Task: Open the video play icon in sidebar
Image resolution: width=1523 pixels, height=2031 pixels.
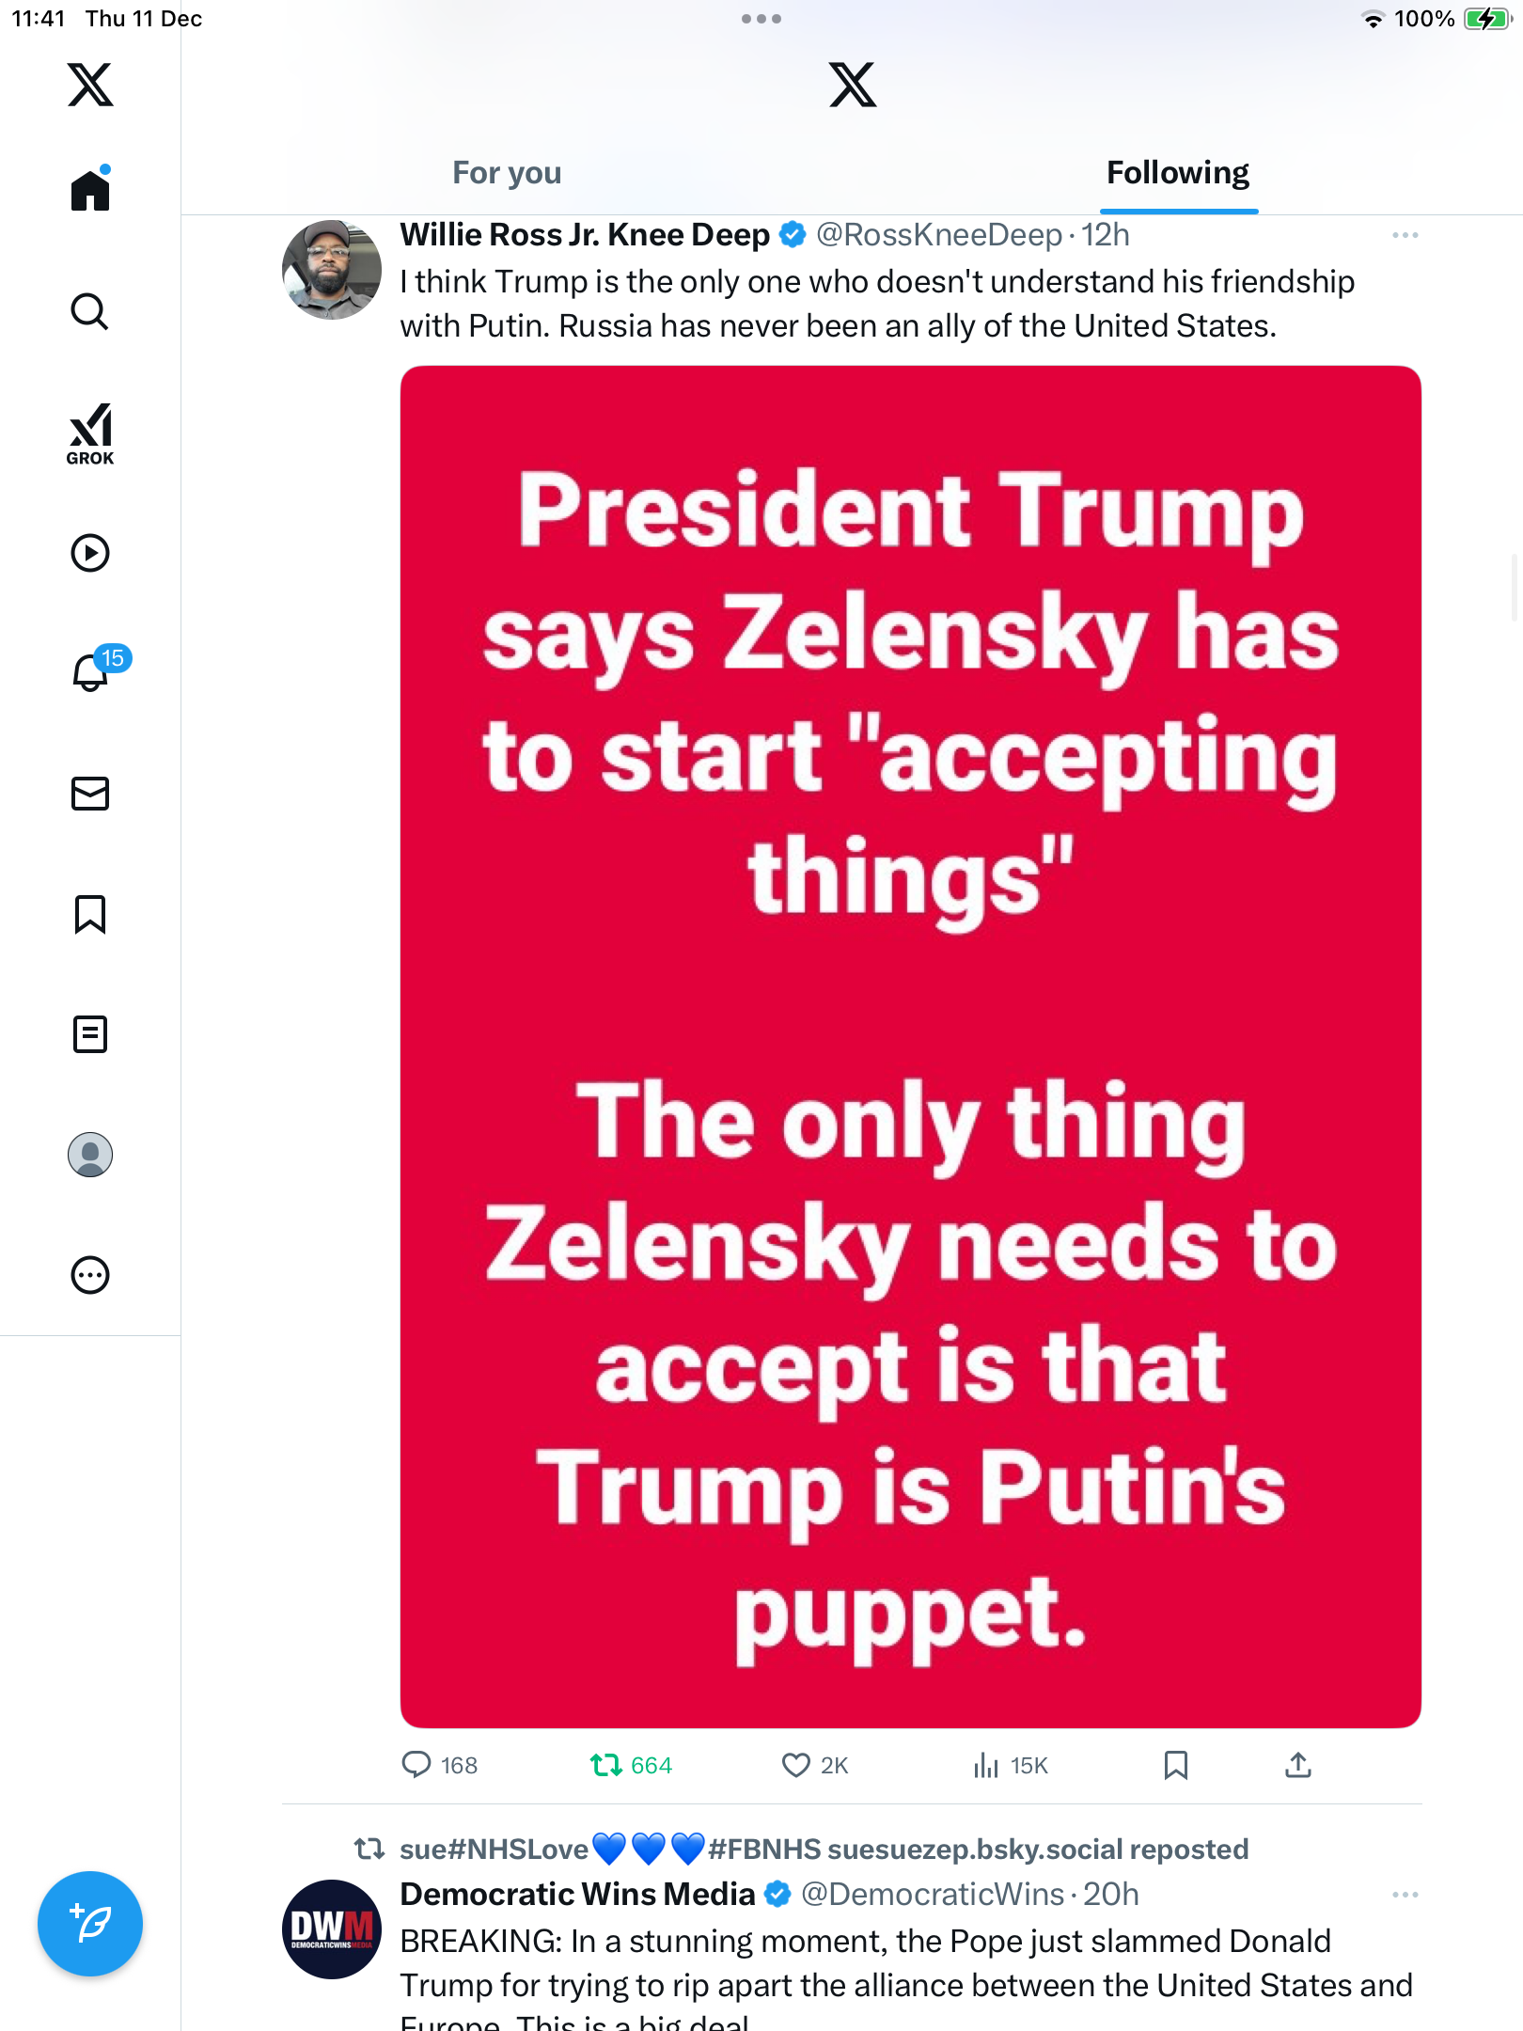Action: pos(90,553)
